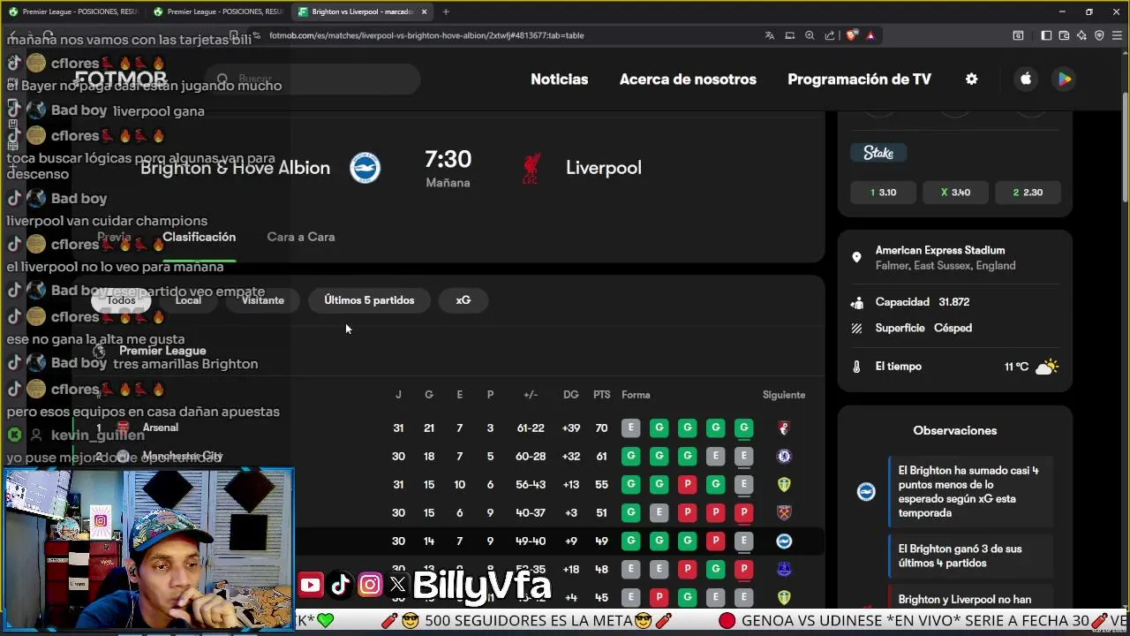Viewport: 1130px width, 636px height.
Task: Open the Cara a Cara tab
Action: click(301, 237)
